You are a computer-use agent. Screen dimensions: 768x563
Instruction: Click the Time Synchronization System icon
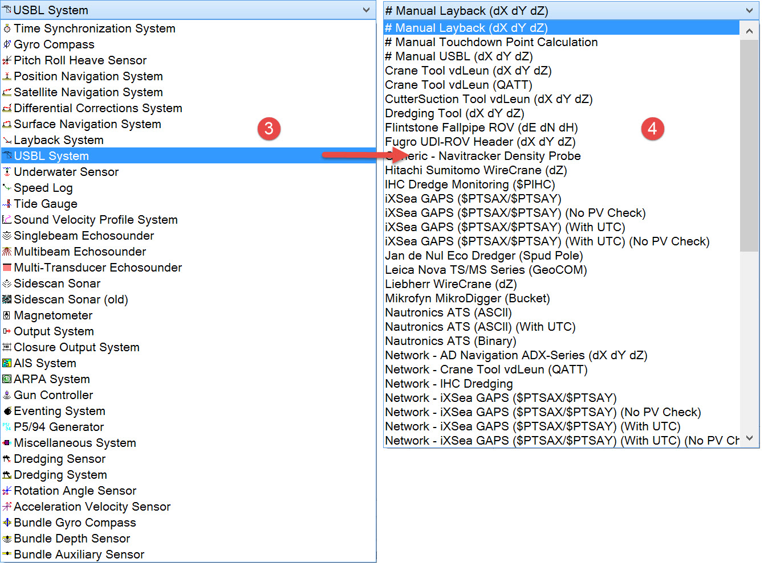7,28
